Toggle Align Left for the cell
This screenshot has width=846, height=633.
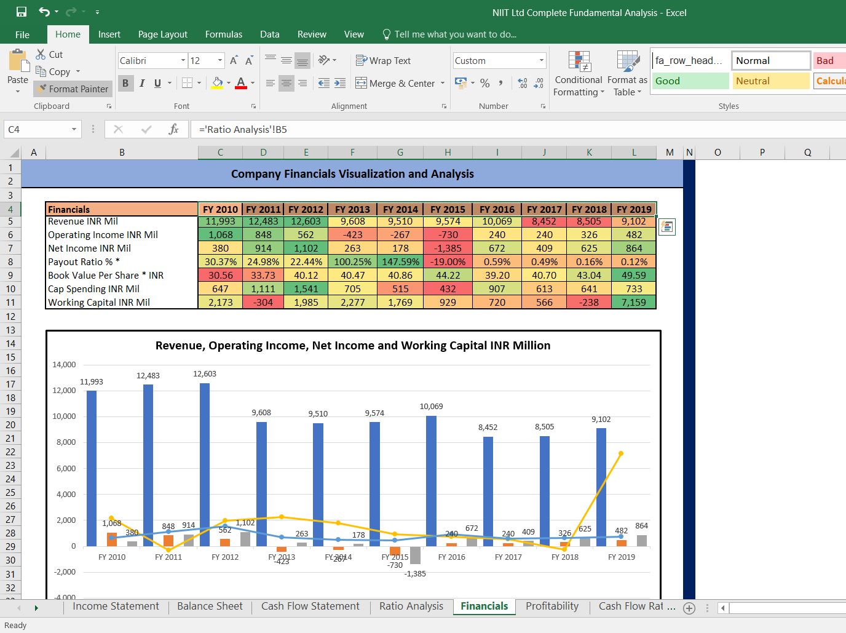click(x=271, y=83)
